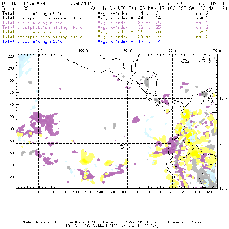Click 'Noah LSM' in the model info line
This screenshot has height=229, width=229.
tap(134, 222)
